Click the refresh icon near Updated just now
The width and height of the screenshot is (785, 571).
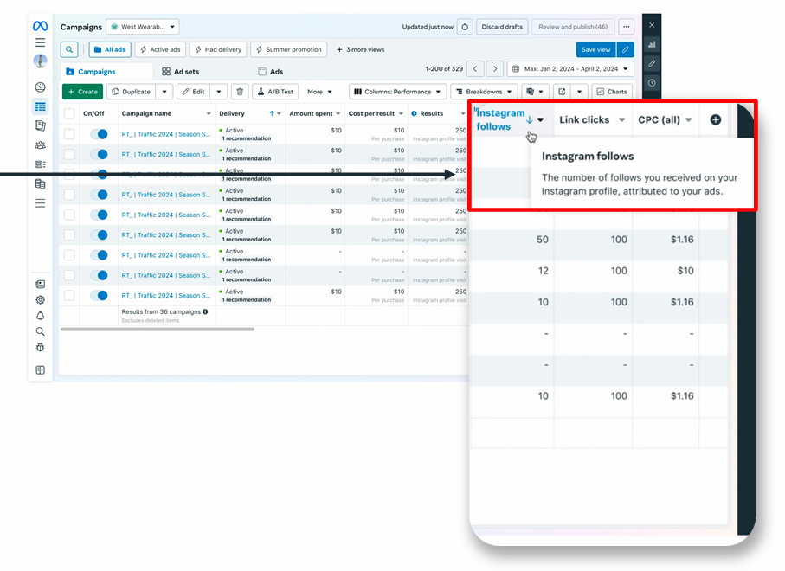(465, 27)
